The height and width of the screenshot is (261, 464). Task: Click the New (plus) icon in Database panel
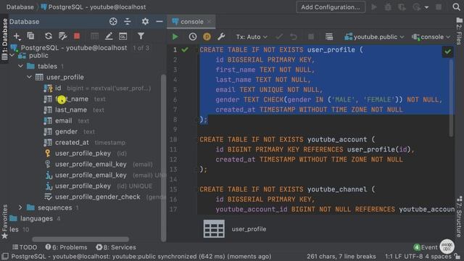[x=17, y=36]
